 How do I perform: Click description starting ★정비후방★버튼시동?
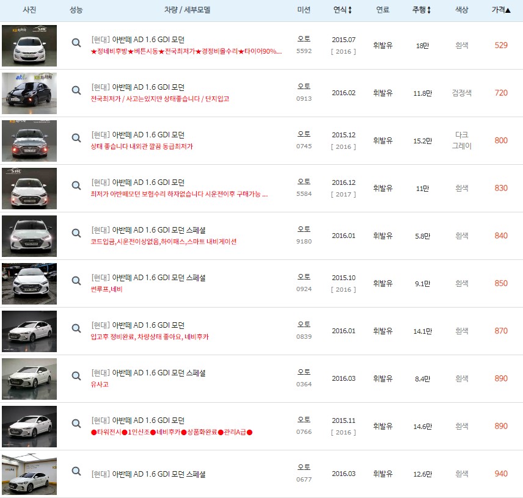(186, 51)
